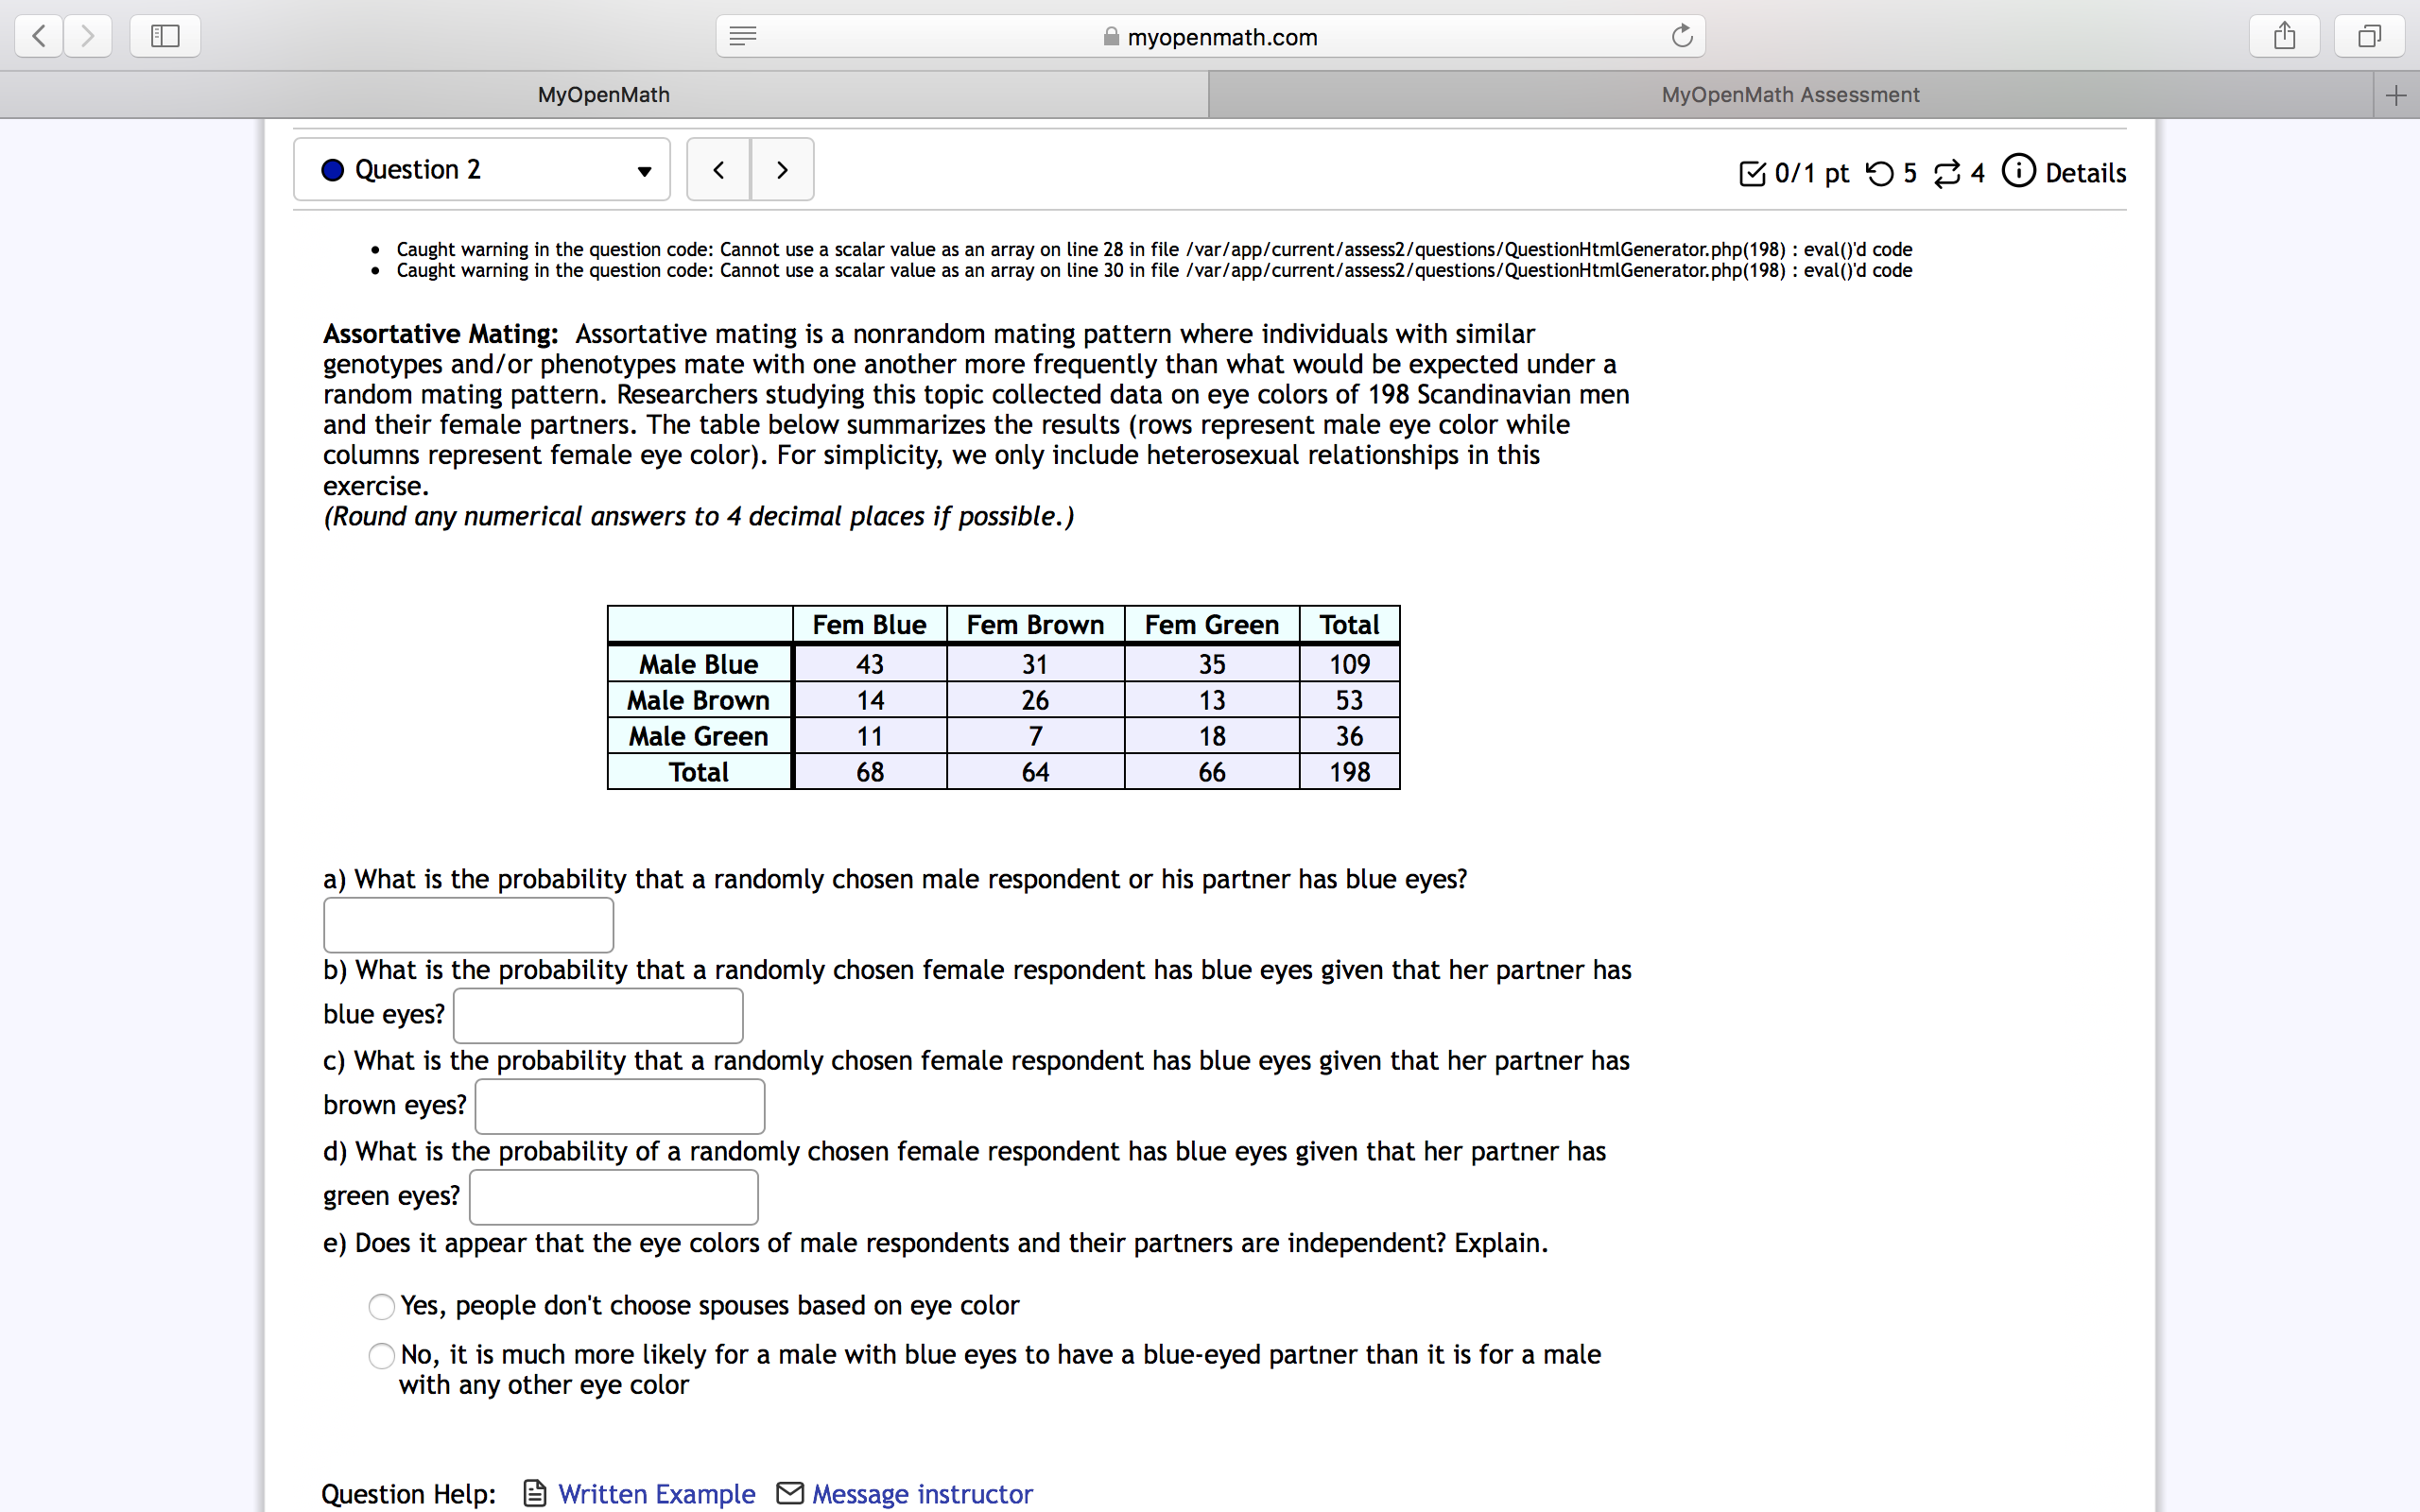Open new tab with plus icon
The width and height of the screenshot is (2420, 1512).
pos(2395,95)
